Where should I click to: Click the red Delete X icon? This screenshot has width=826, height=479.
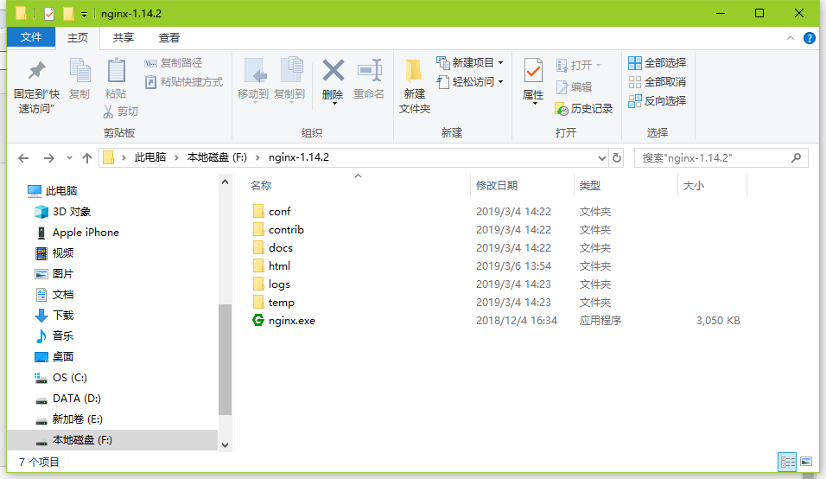click(333, 70)
